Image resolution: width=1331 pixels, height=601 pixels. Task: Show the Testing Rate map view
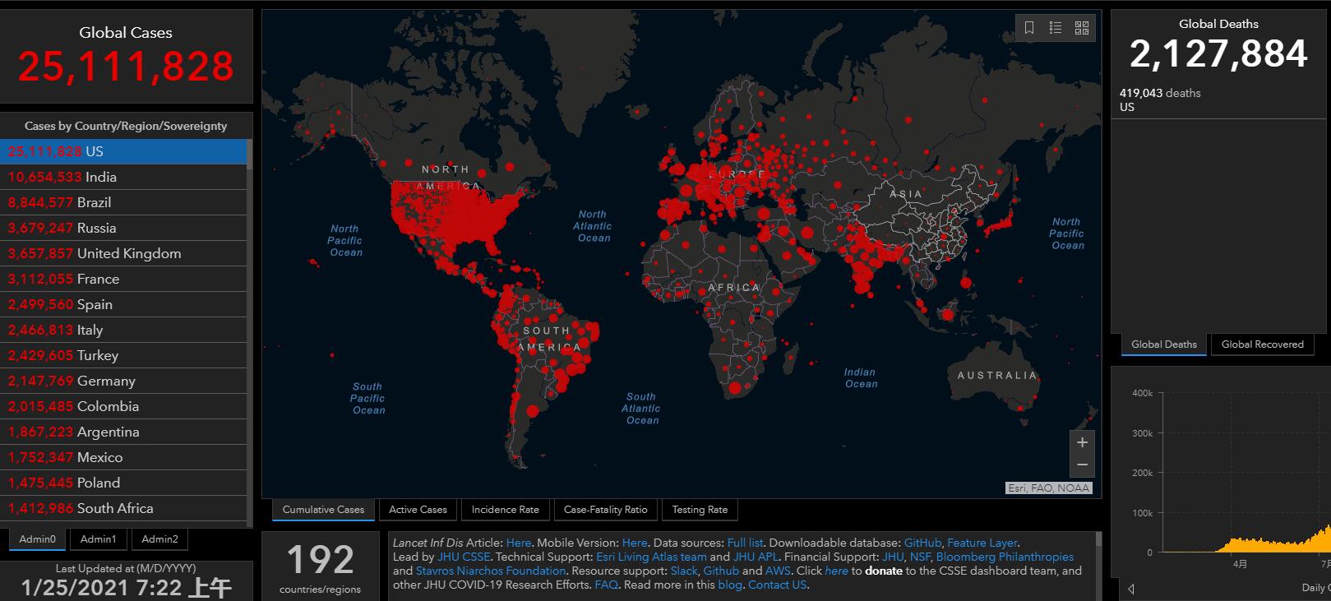tap(700, 510)
